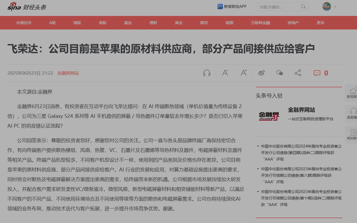Open the 理财 nav tab

click(153, 23)
